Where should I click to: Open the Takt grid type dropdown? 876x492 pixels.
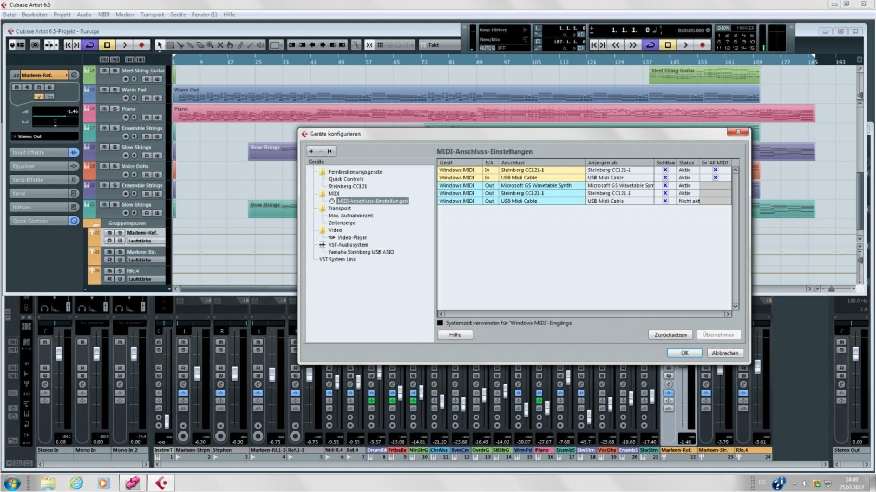coord(439,45)
